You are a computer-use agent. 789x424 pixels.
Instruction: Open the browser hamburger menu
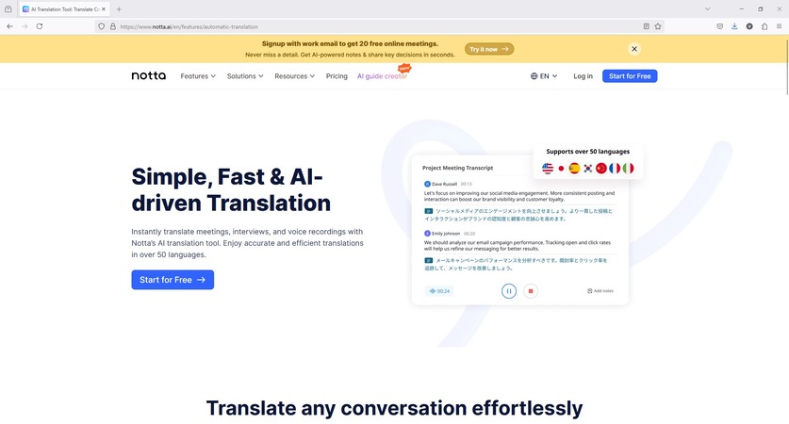click(779, 26)
